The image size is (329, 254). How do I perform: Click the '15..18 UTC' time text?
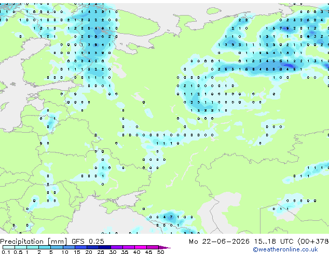(273, 242)
